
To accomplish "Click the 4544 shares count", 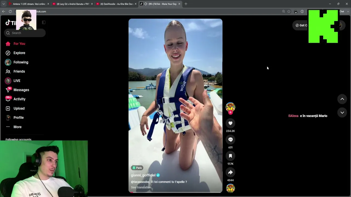I will point(230,180).
